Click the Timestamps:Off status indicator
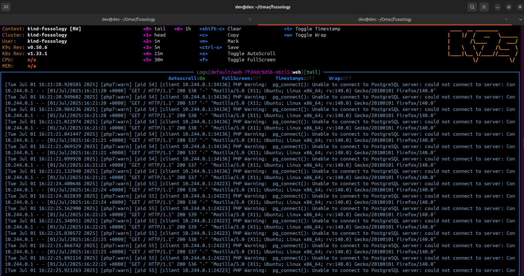 coord(295,78)
